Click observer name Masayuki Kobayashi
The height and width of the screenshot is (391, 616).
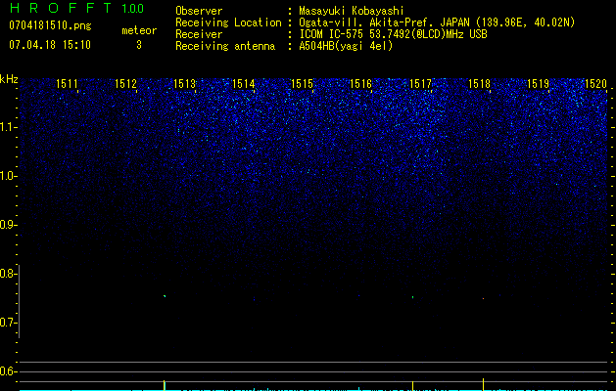(352, 11)
